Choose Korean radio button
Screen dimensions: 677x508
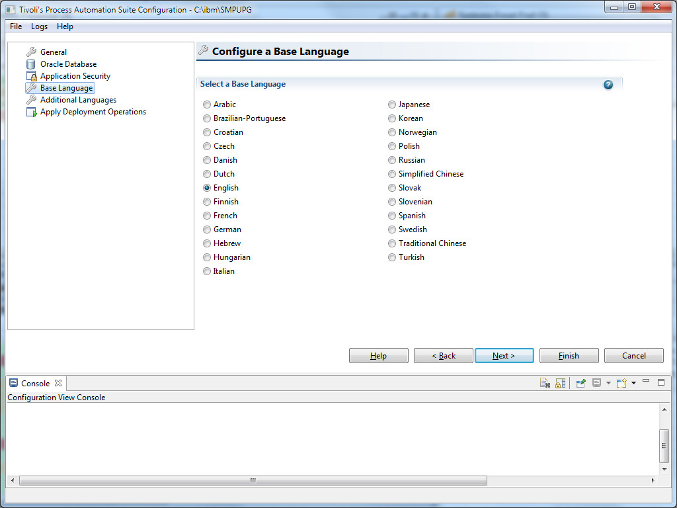tap(391, 118)
